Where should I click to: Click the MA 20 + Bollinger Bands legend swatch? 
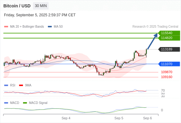click(x=6, y=27)
